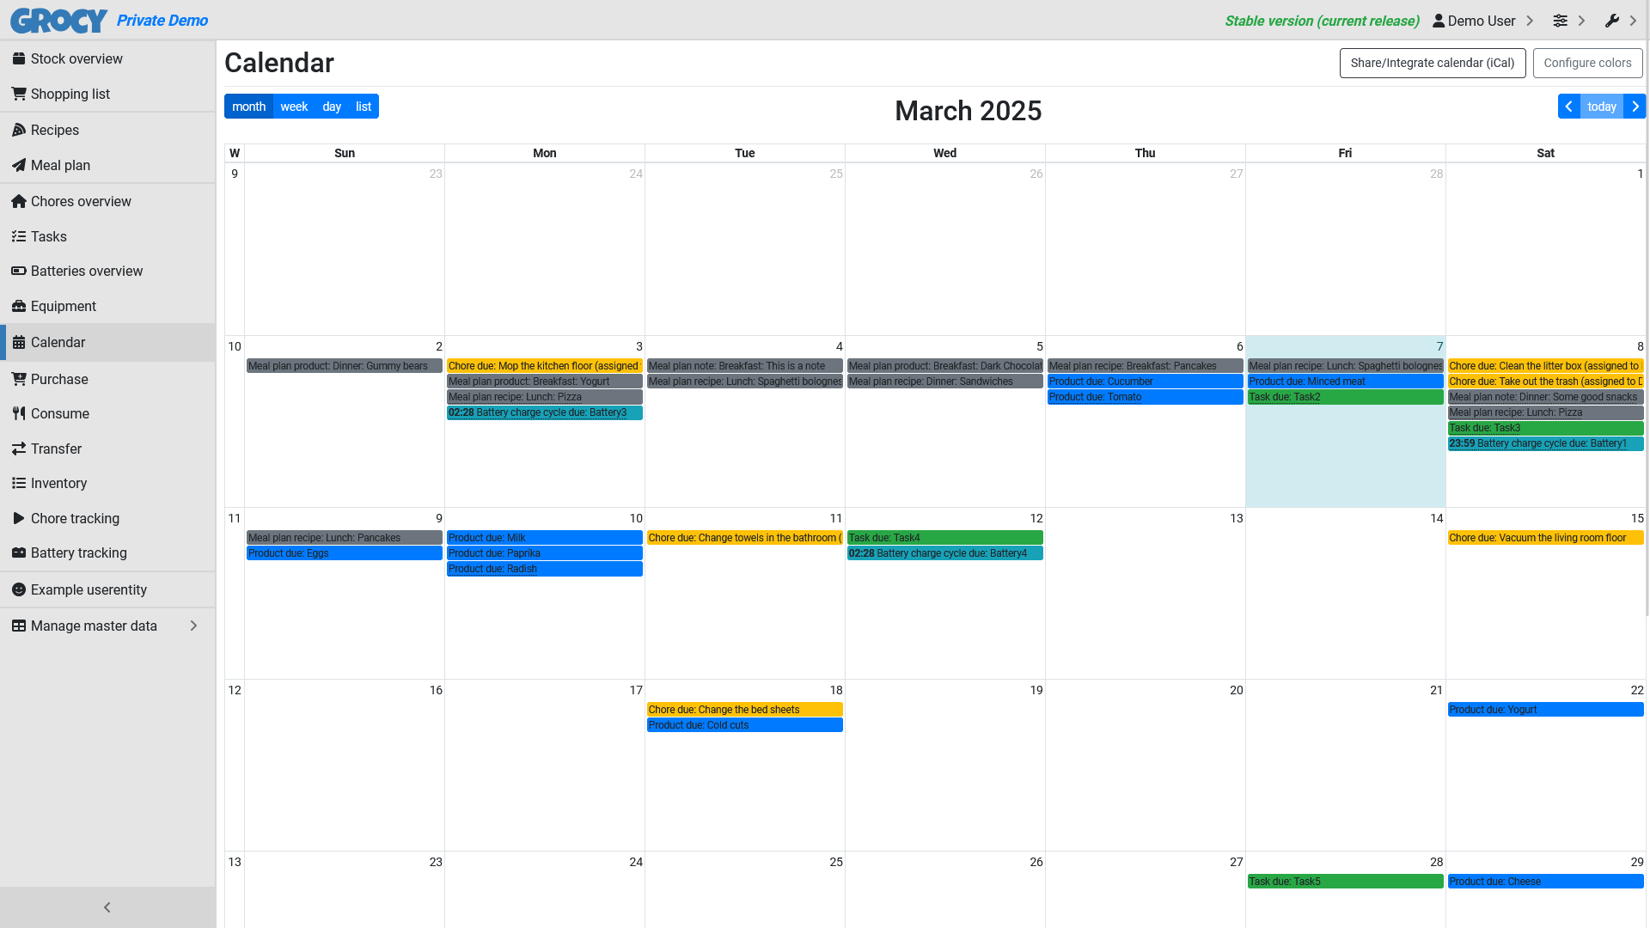Select week number 11 in W column
1650x928 pixels.
click(234, 518)
